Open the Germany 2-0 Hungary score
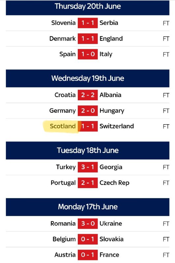This screenshot has height=263, width=175. click(88, 111)
